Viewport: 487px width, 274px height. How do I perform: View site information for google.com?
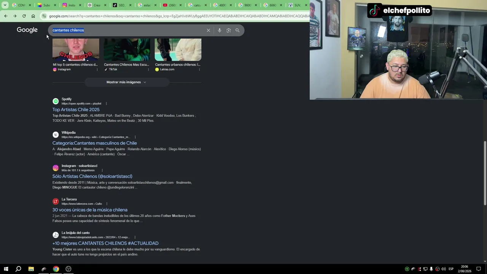[x=44, y=16]
